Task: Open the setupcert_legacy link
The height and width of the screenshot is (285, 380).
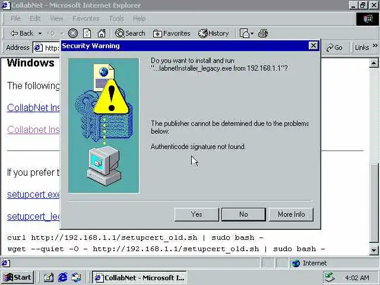Action: click(x=33, y=216)
